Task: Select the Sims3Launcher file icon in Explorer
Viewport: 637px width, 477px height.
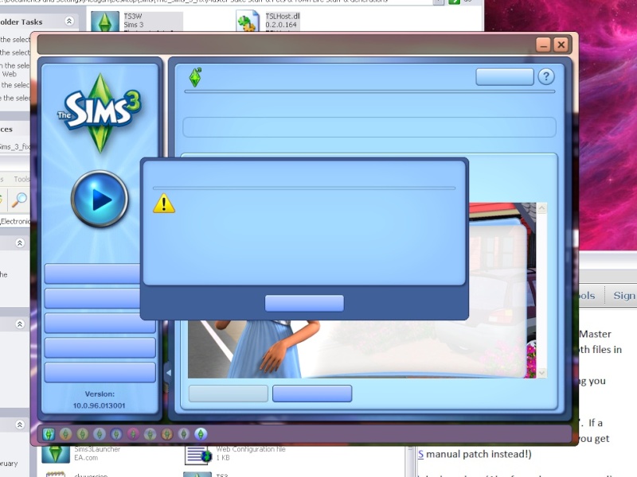Action: coord(56,454)
